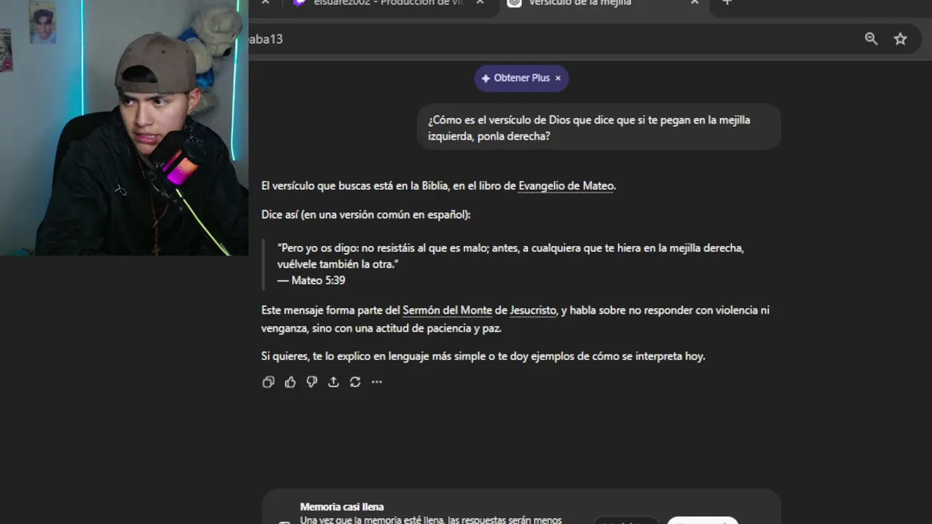Open more actions ellipsis menu
Viewport: 932px width, 524px height.
pyautogui.click(x=376, y=382)
